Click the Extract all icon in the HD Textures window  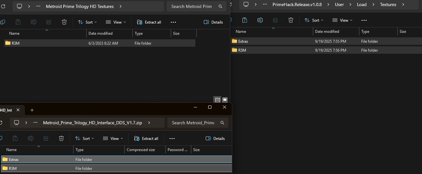coord(140,22)
